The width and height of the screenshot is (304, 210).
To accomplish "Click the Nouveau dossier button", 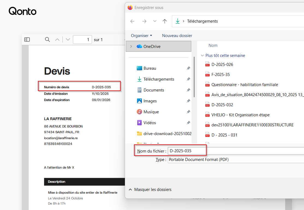I will [177, 36].
